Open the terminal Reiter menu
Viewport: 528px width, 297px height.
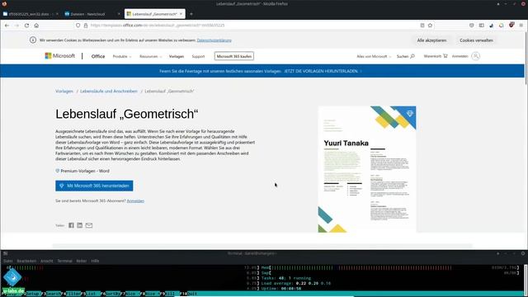81,261
